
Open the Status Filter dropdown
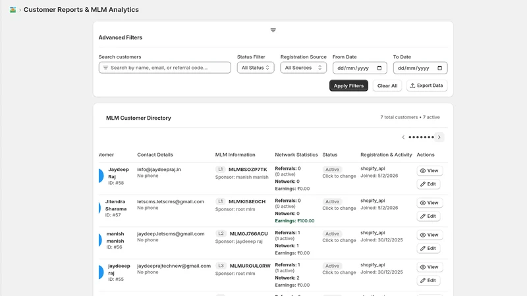tap(256, 68)
